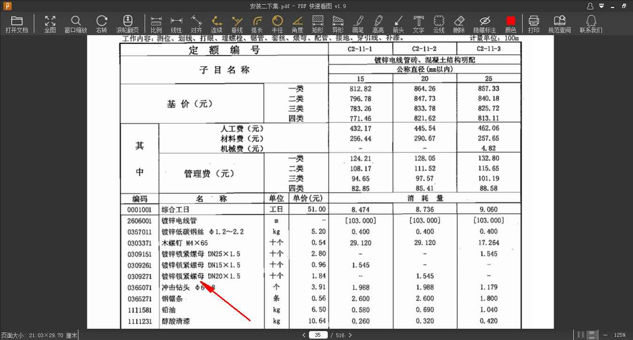This screenshot has width=633, height=340.
Task: Click code 0357011
Action: pos(139,232)
